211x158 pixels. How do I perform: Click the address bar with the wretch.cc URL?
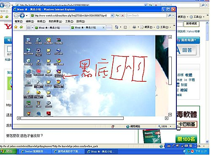70,16
